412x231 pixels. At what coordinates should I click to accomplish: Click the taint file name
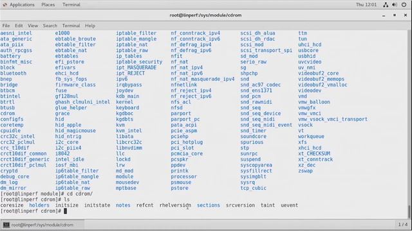coord(268,205)
